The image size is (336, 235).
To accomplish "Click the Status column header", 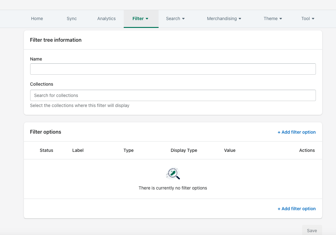I will [46, 150].
